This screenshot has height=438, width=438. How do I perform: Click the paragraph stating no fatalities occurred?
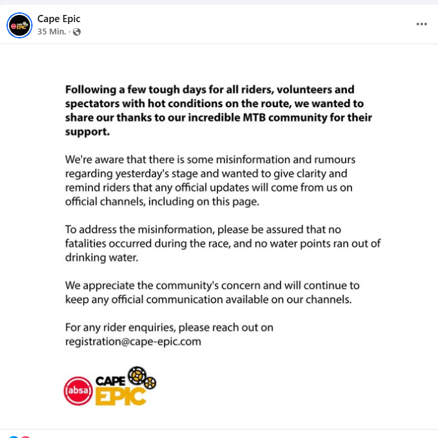coord(223,243)
